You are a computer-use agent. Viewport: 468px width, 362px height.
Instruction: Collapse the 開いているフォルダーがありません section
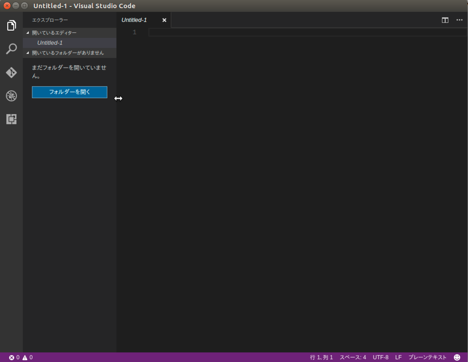point(69,53)
